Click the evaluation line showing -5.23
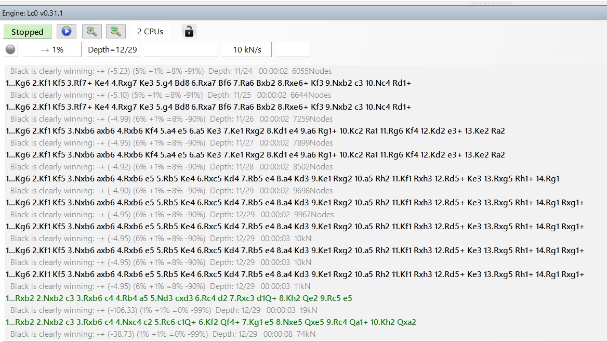Image resolution: width=607 pixels, height=342 pixels. (170, 71)
